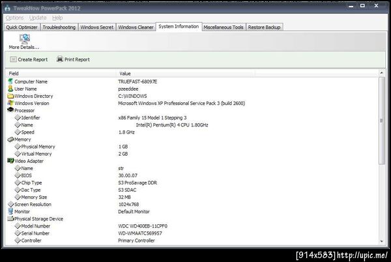
Task: Click the scrollbar down arrow
Action: [381, 241]
